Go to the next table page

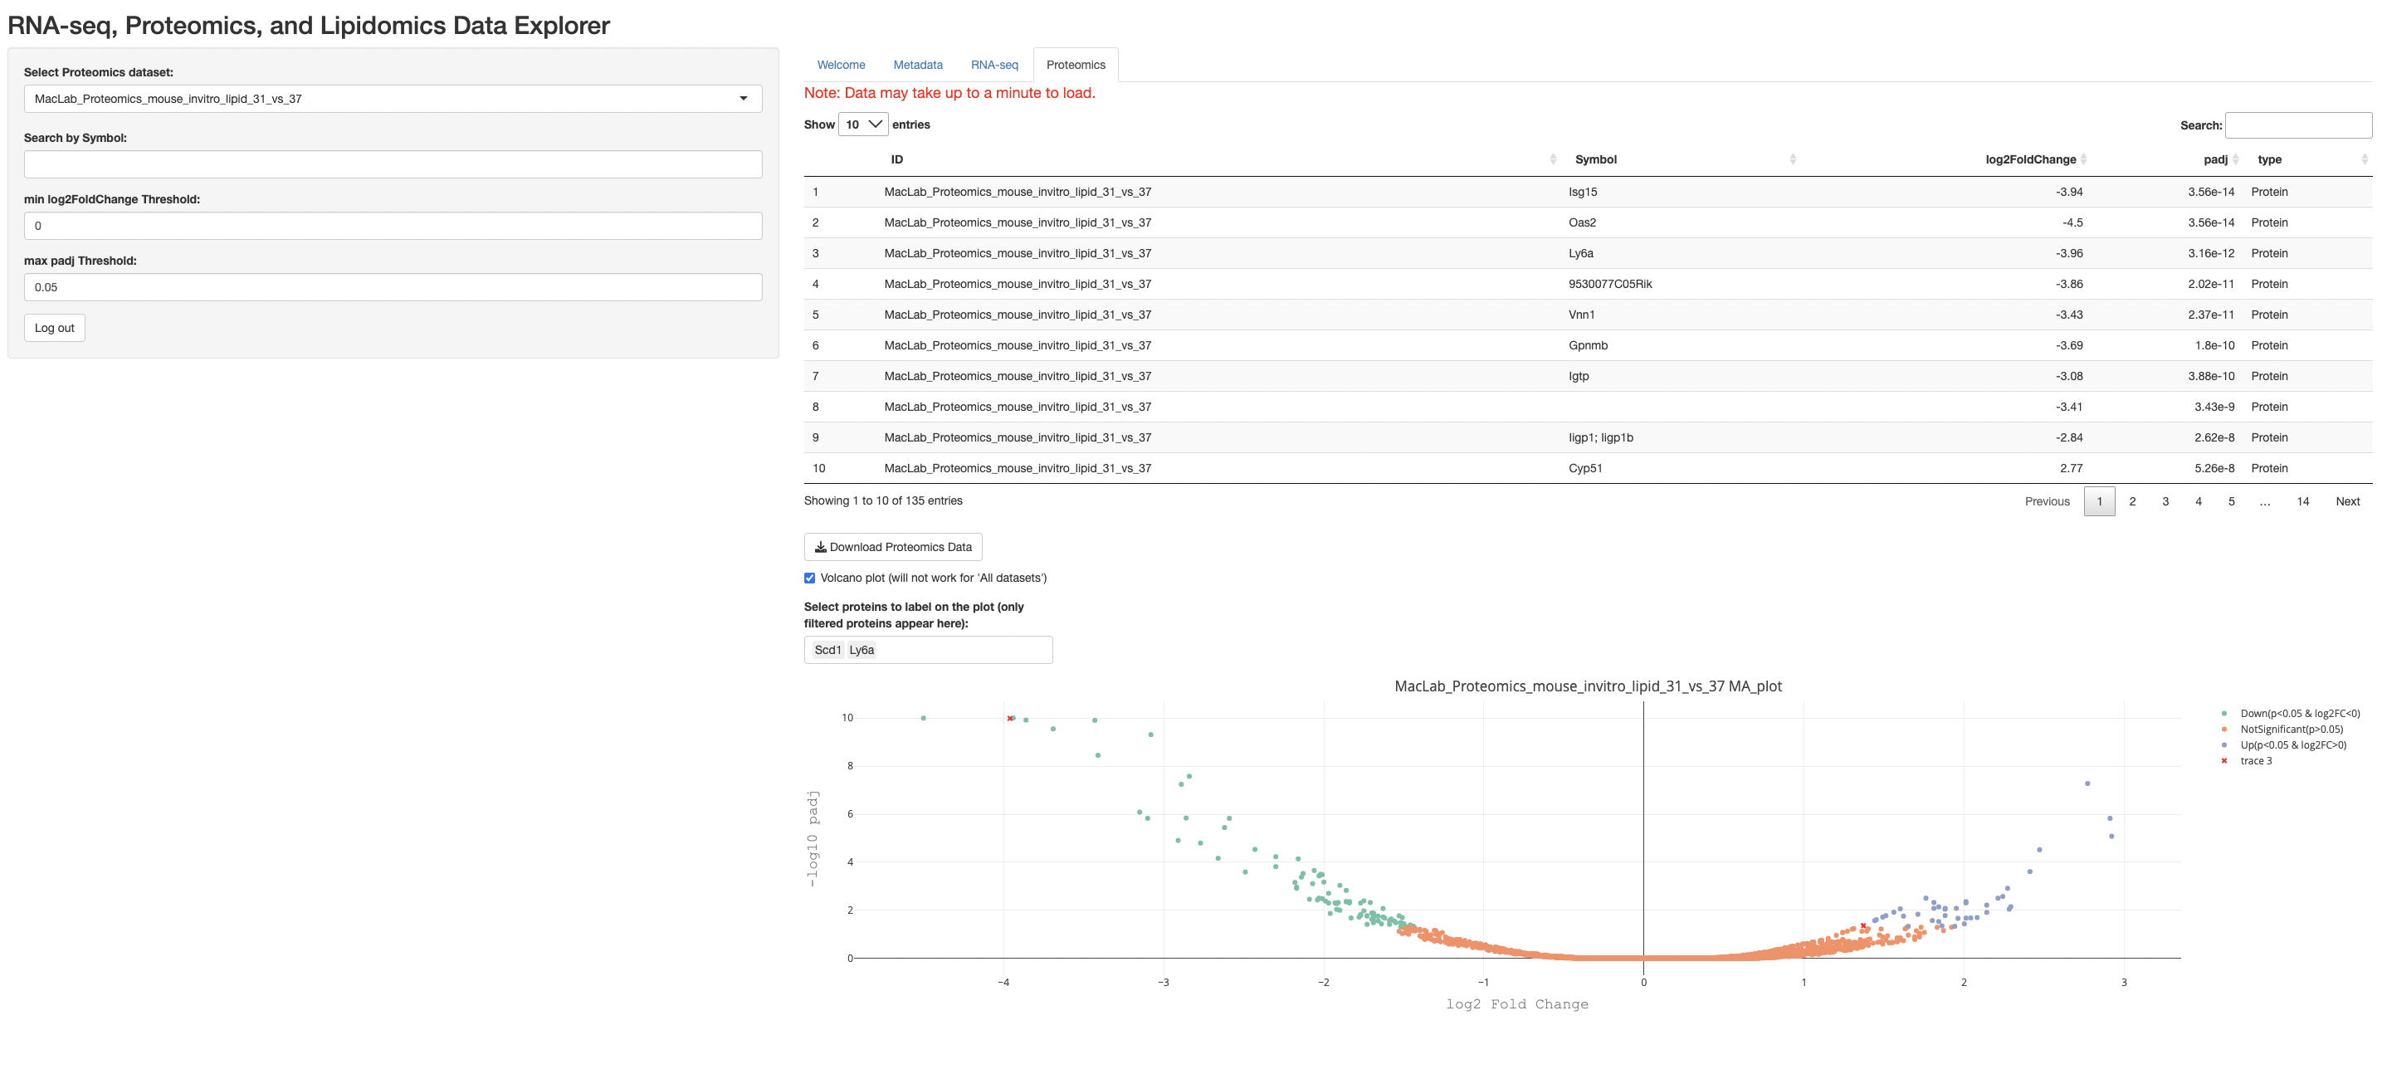pos(2348,500)
